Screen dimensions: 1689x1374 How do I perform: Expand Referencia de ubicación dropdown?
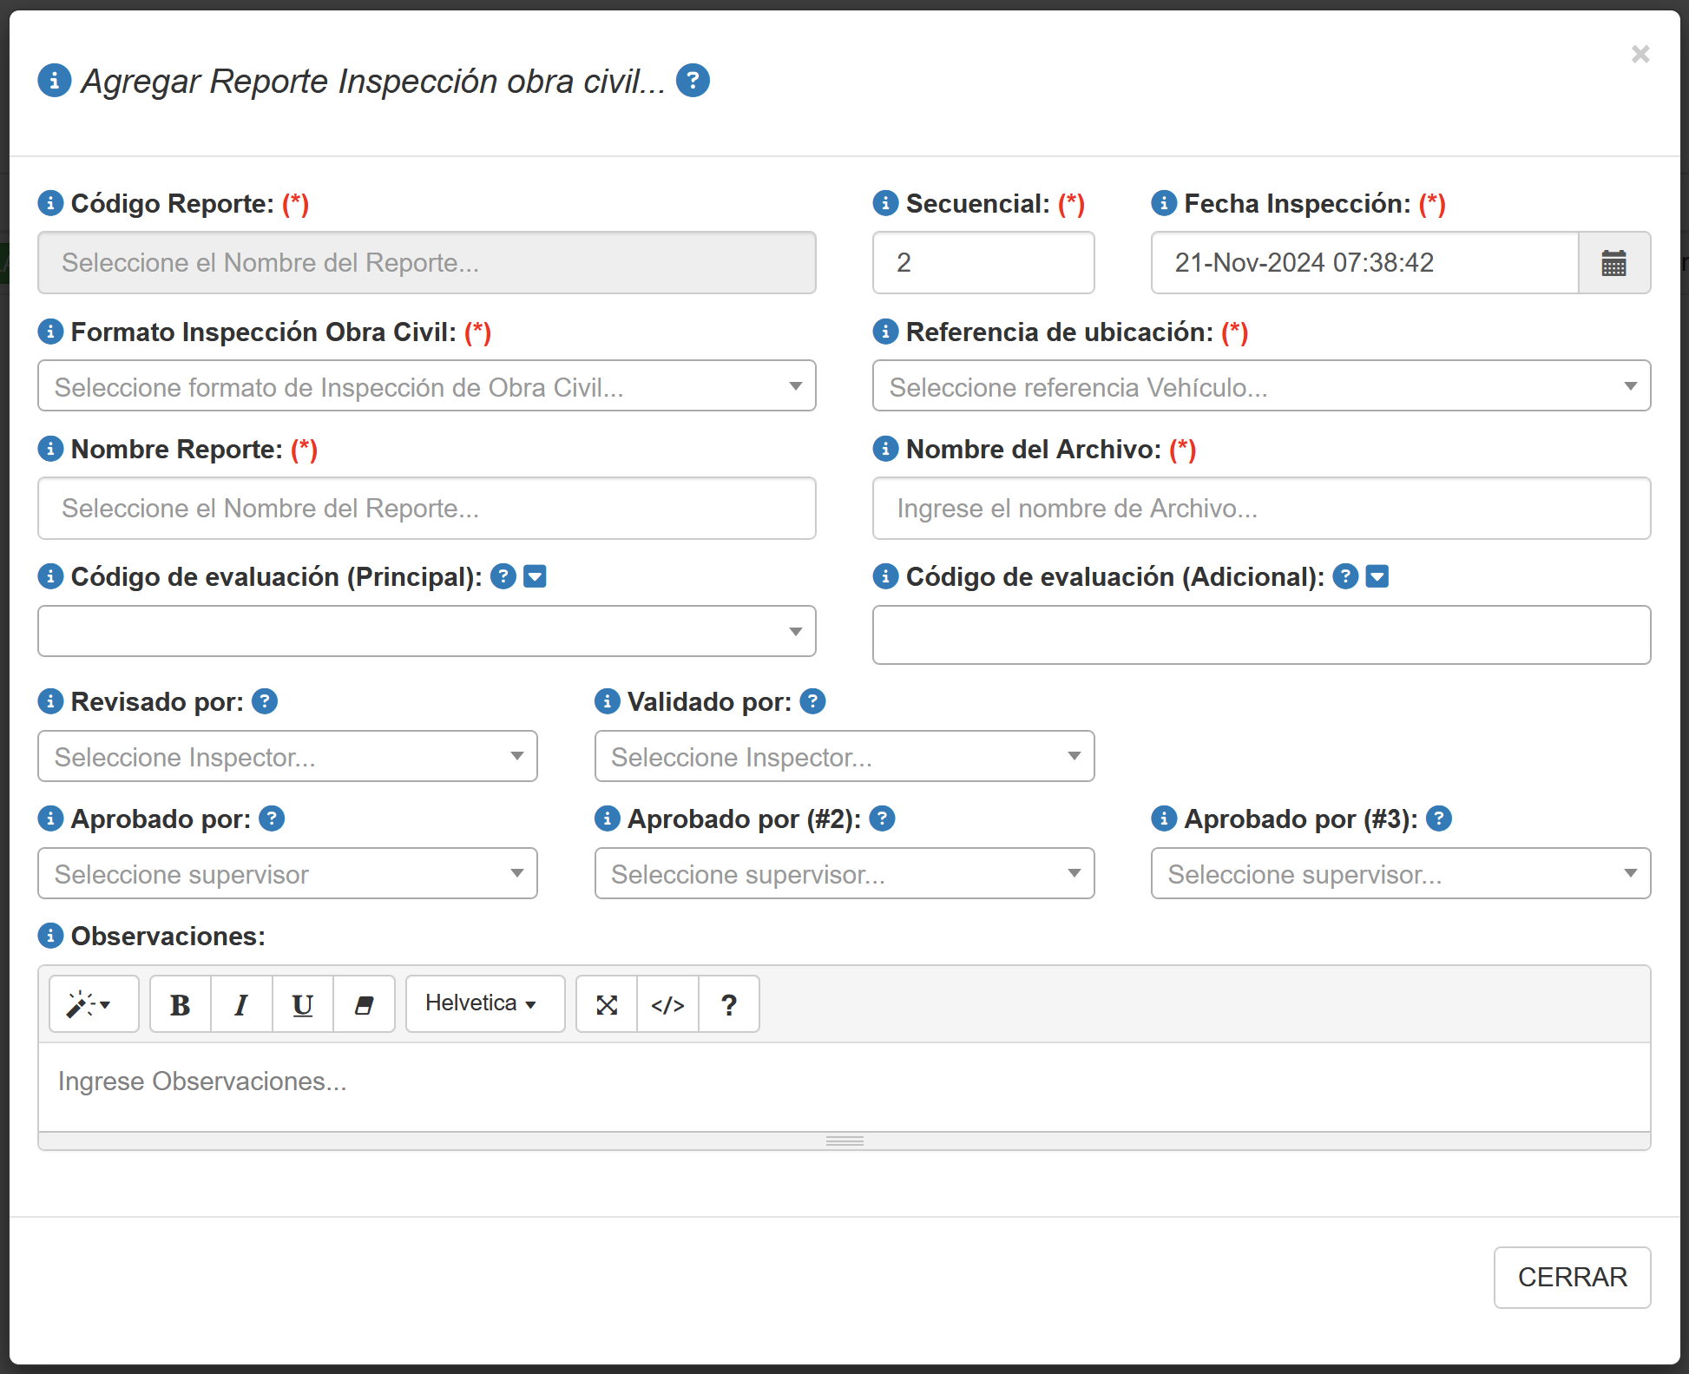point(1260,386)
